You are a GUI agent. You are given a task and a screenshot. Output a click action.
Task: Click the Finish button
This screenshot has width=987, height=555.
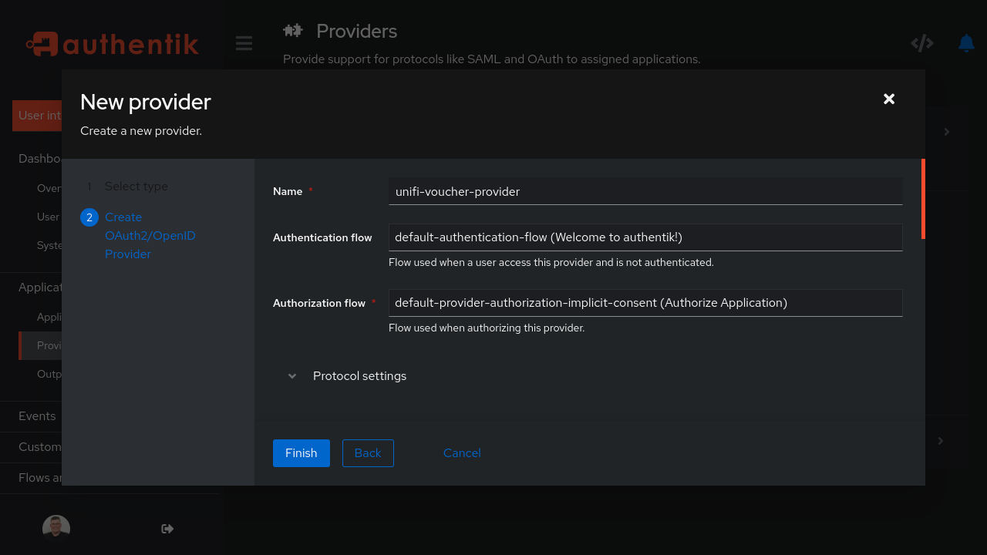point(301,453)
